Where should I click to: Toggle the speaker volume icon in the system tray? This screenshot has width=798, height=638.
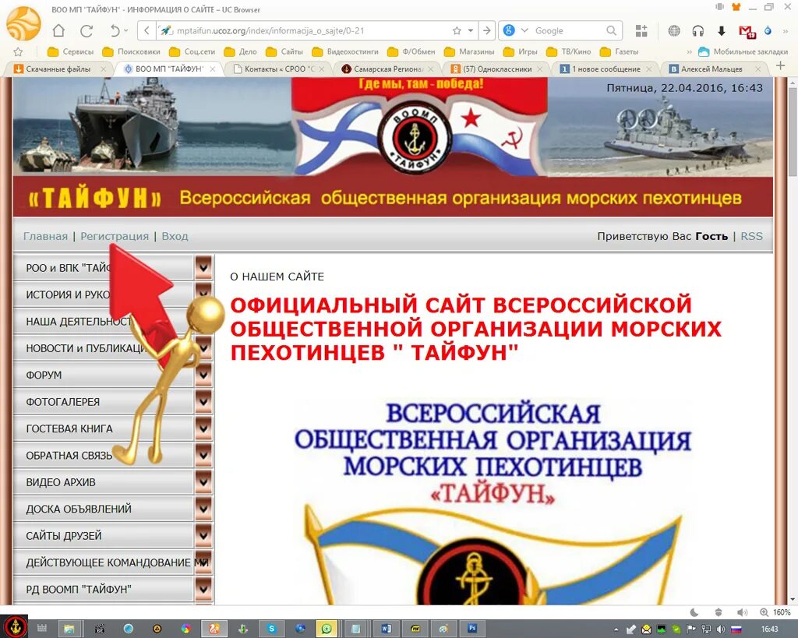coord(721,629)
